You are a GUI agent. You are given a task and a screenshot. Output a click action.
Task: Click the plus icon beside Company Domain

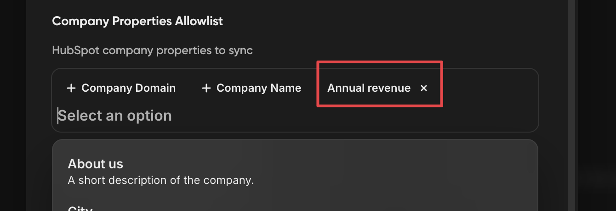pyautogui.click(x=71, y=88)
